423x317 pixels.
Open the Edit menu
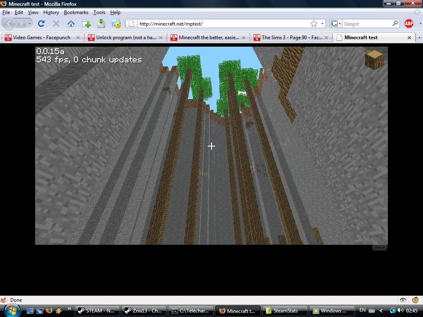pyautogui.click(x=19, y=12)
